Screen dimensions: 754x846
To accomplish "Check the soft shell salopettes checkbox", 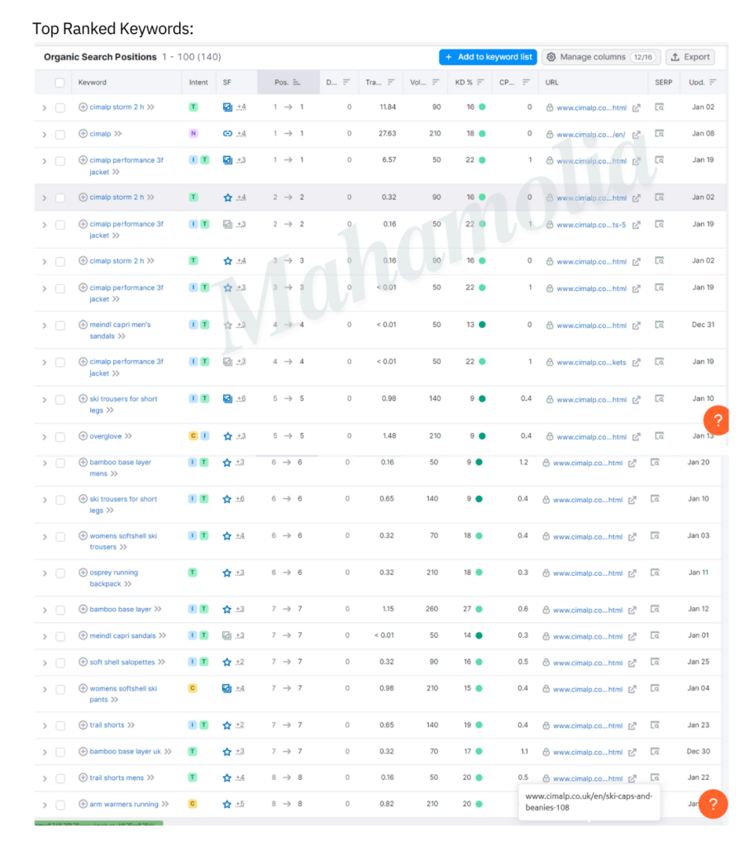I will click(60, 663).
